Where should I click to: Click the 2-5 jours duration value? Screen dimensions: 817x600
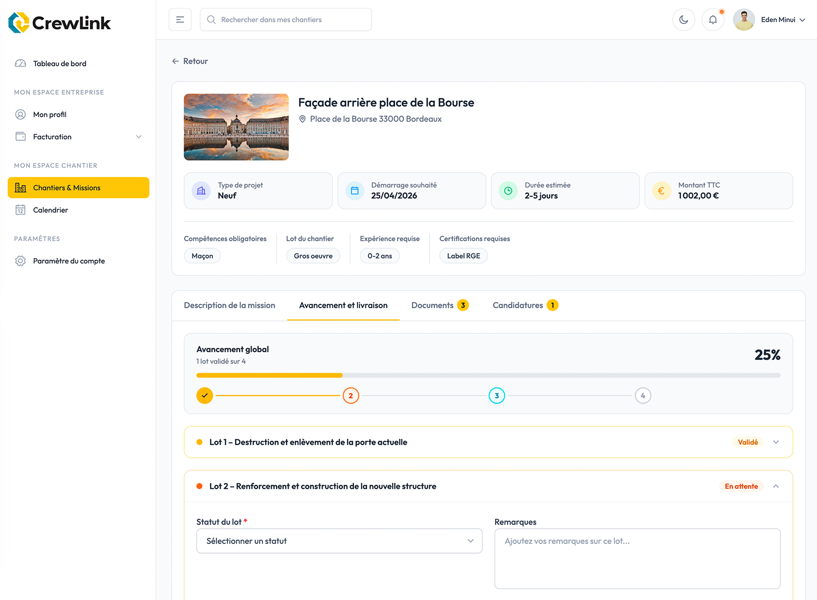click(x=541, y=196)
